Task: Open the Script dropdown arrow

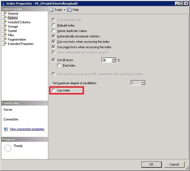Action: coord(64,10)
